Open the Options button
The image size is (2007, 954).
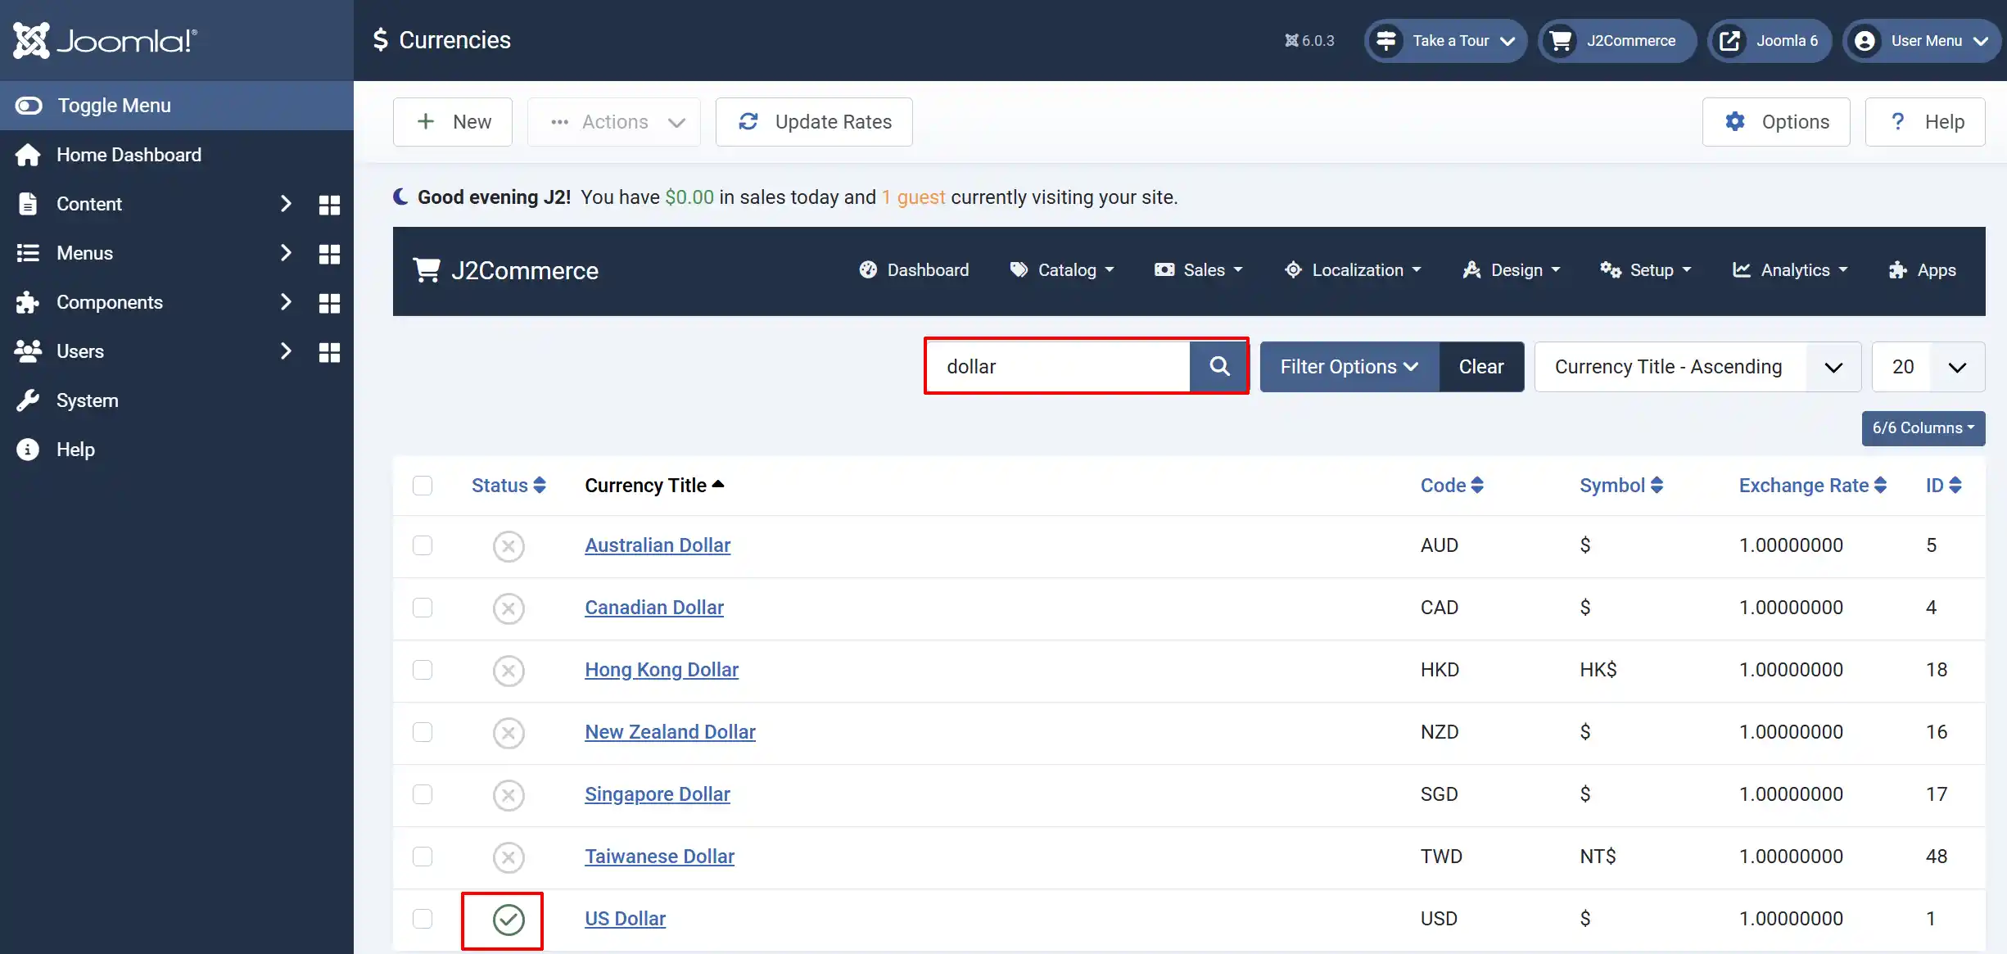tap(1776, 122)
